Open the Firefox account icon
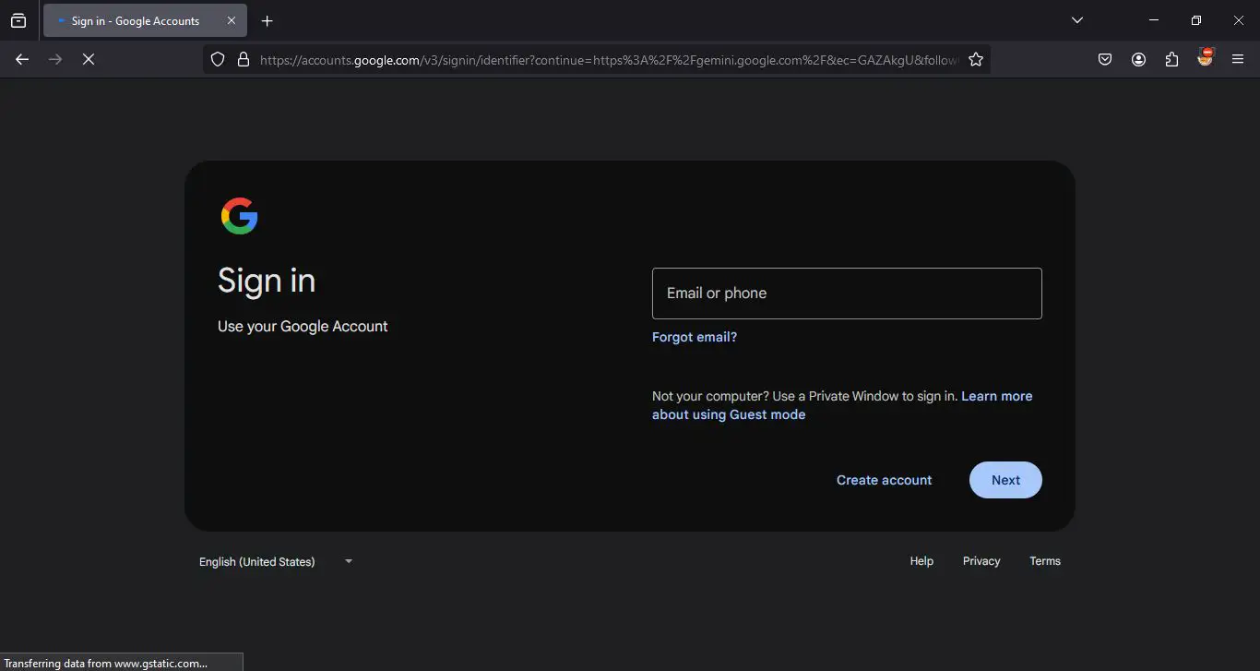The height and width of the screenshot is (671, 1260). 1138,59
